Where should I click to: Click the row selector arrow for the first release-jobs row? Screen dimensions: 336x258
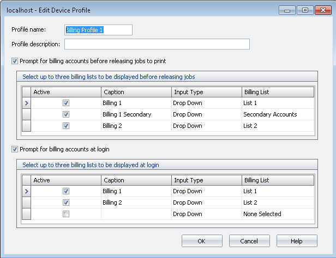point(26,103)
